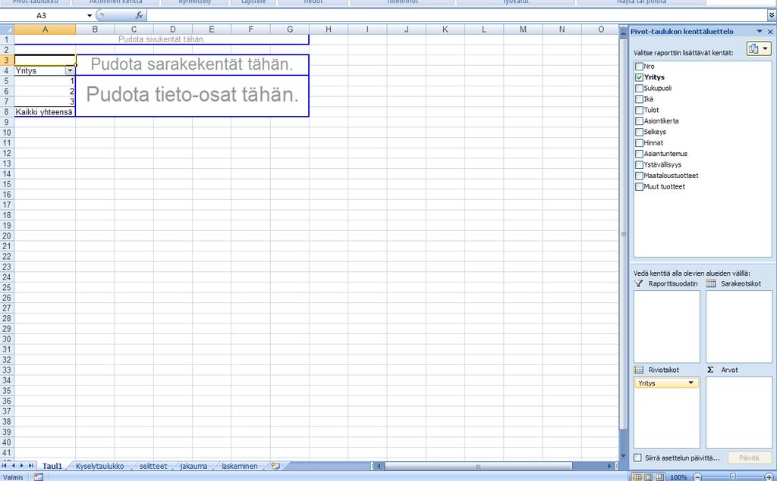Tick the Muut tuotteet field checkbox
Viewport: 777px width, 481px height.
(639, 186)
